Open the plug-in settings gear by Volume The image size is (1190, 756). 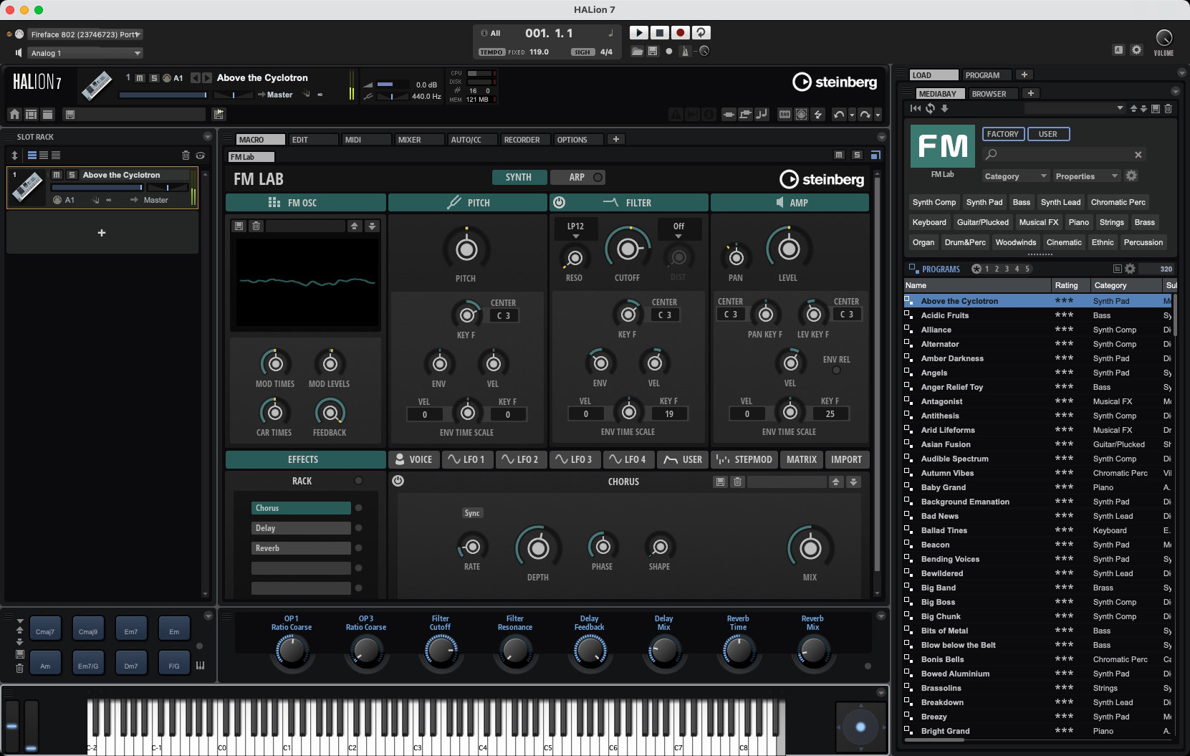click(x=1136, y=50)
